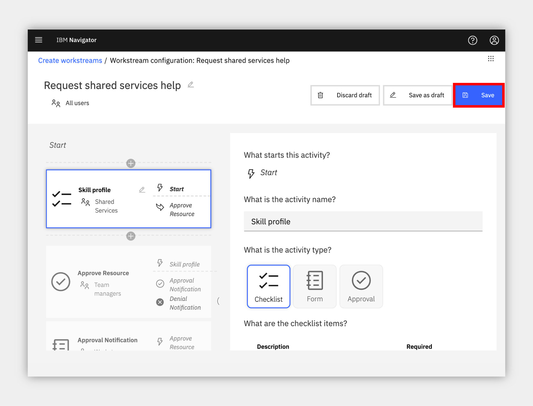Click 'Start' trigger text in Skill profile card
The height and width of the screenshot is (406, 533).
(x=177, y=189)
